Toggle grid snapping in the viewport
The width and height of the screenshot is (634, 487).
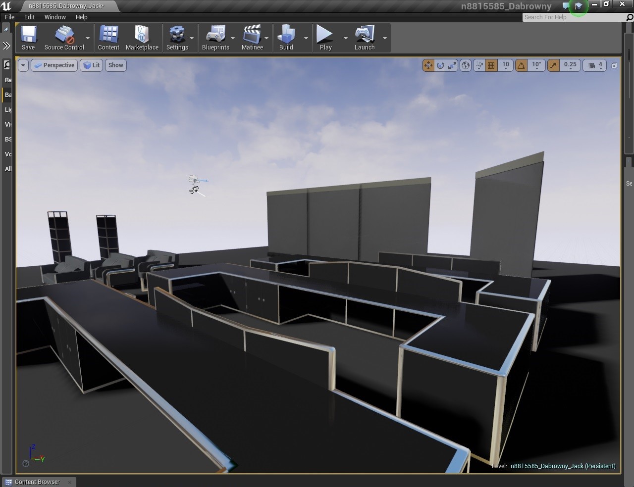click(x=491, y=65)
